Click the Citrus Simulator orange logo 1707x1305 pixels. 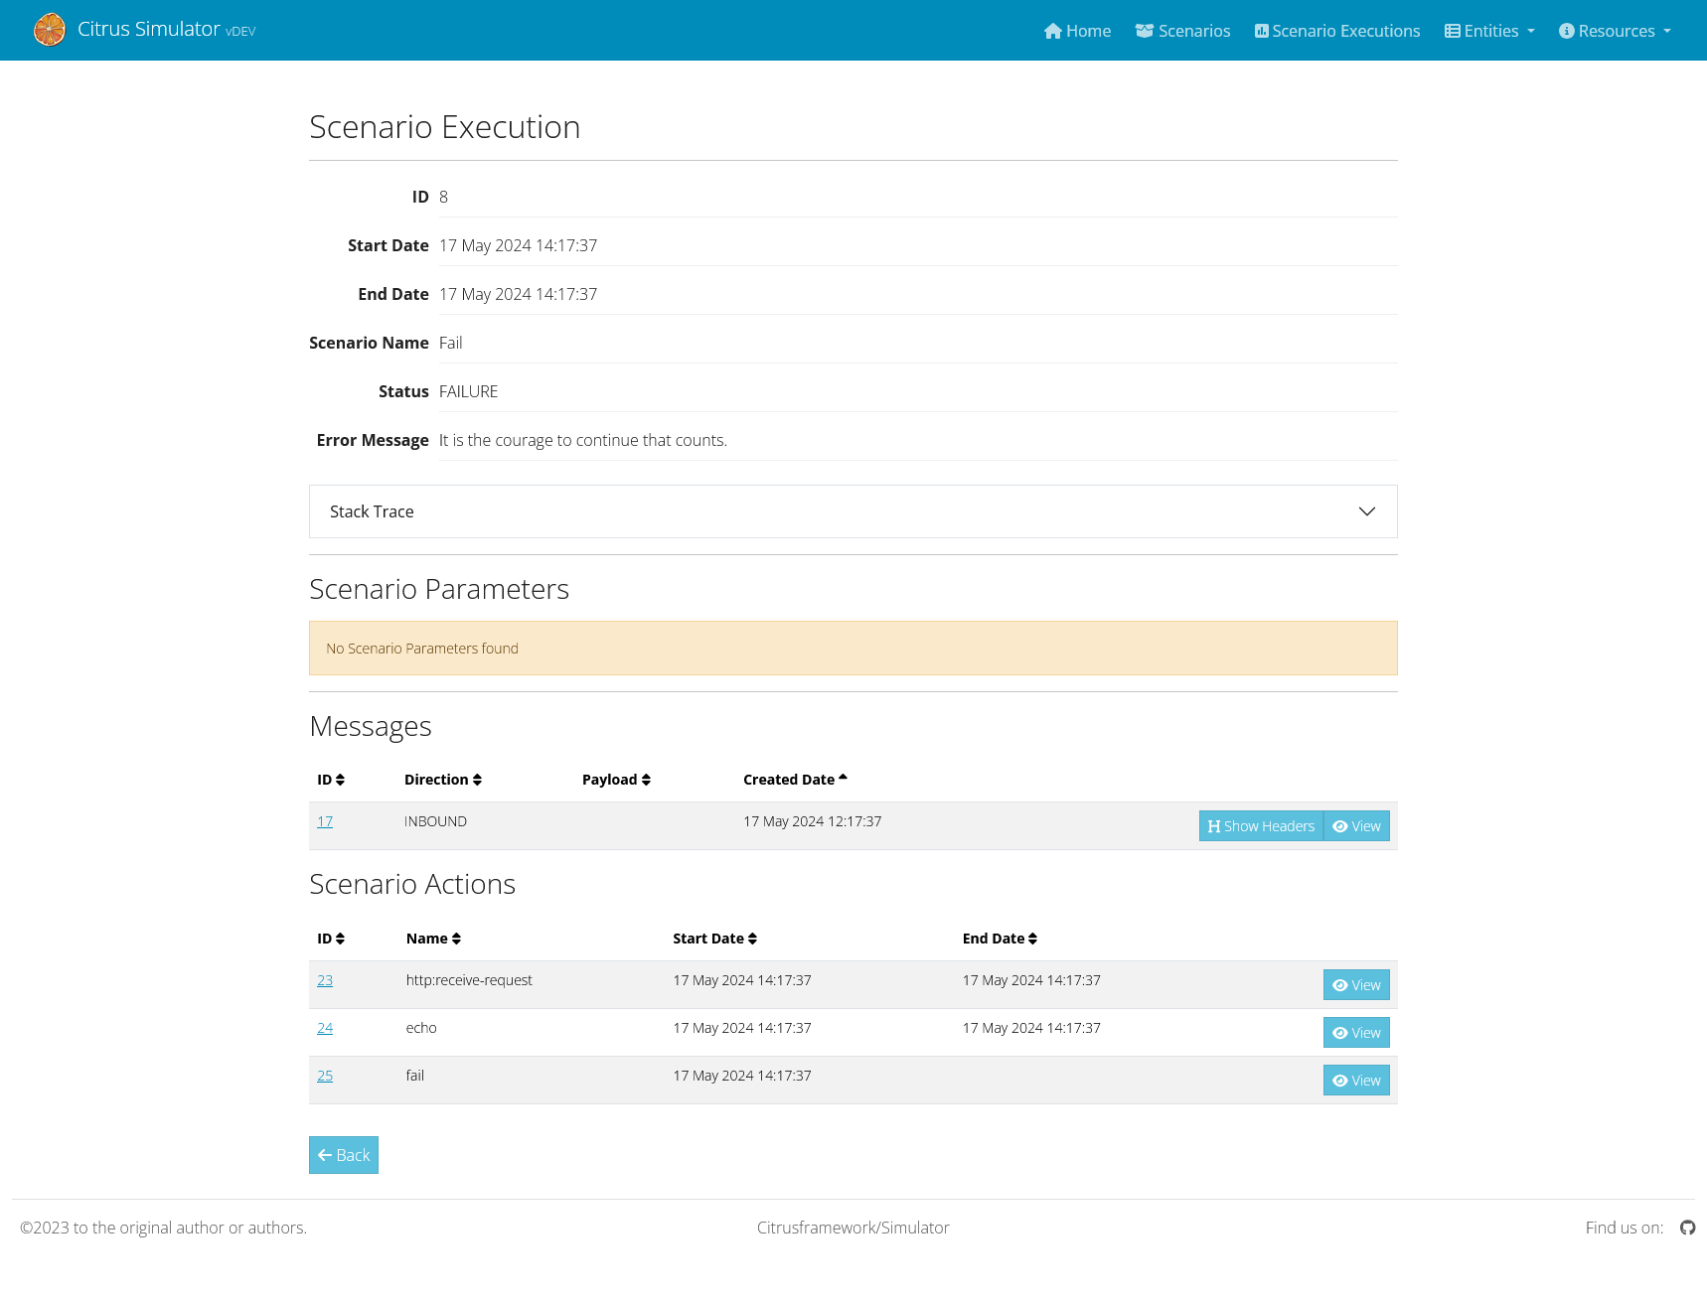(49, 30)
